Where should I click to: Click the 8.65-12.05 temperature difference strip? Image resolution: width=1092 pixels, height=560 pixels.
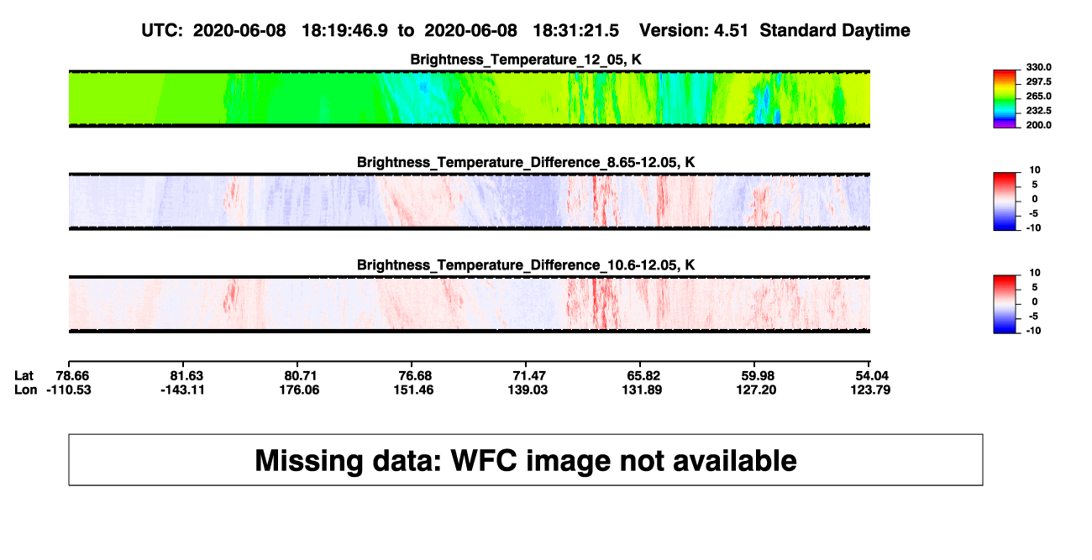pyautogui.click(x=469, y=201)
